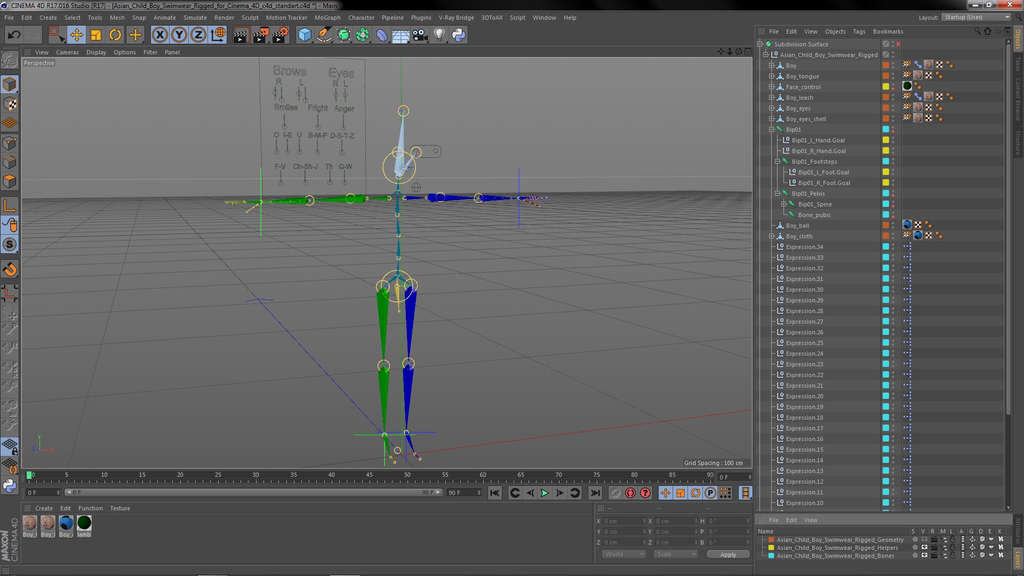Open the viewport Cameras menu
The height and width of the screenshot is (576, 1024).
click(x=67, y=52)
